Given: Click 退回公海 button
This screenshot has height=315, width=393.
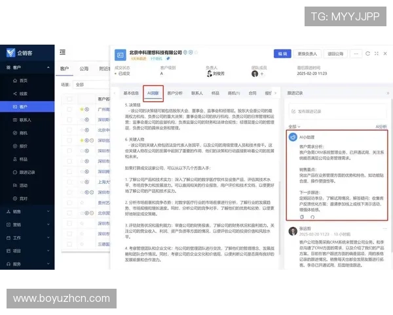Looking at the screenshot, I should [335, 54].
